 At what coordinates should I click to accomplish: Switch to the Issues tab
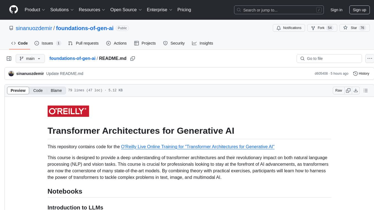pos(48,43)
